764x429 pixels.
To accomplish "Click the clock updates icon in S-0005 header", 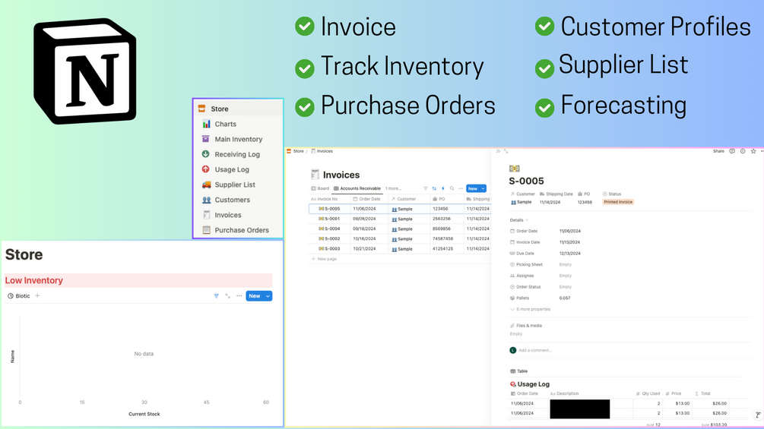I will click(x=743, y=151).
